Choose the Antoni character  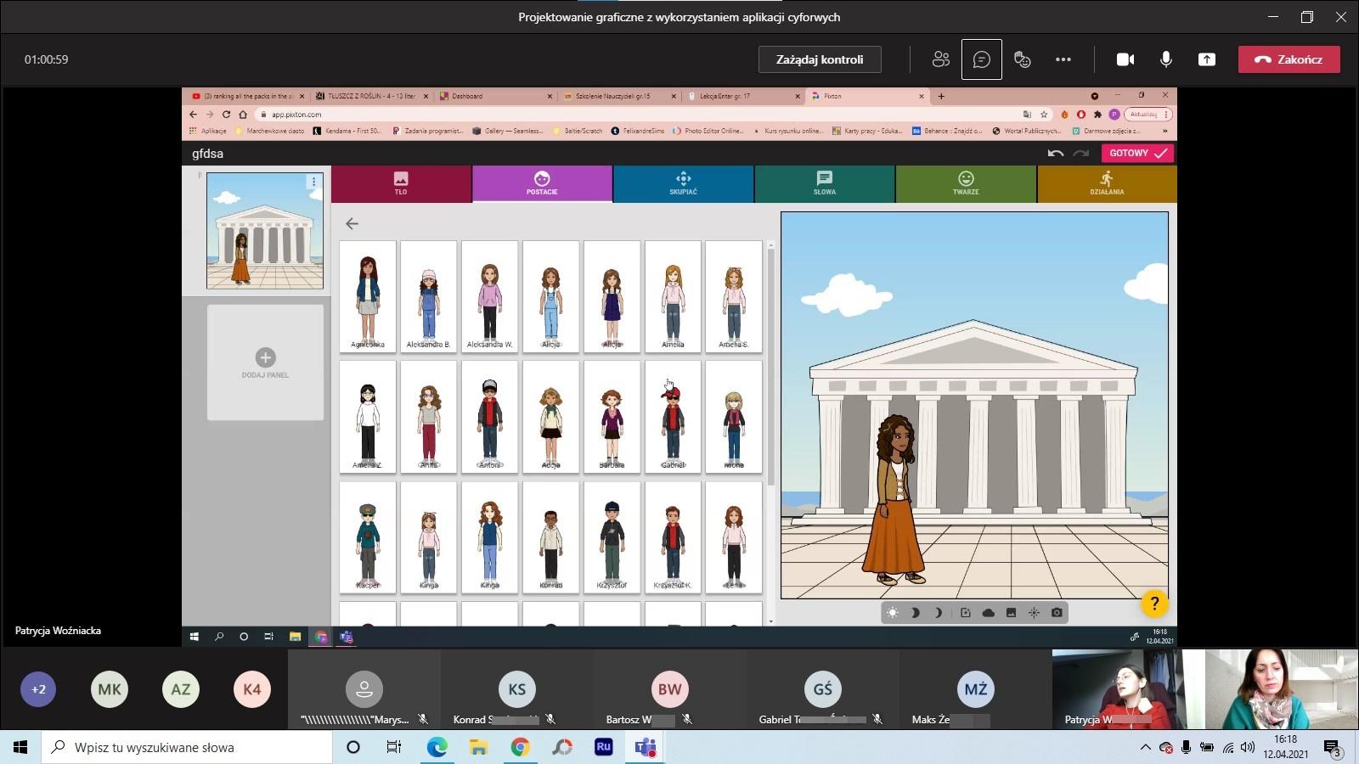(490, 417)
